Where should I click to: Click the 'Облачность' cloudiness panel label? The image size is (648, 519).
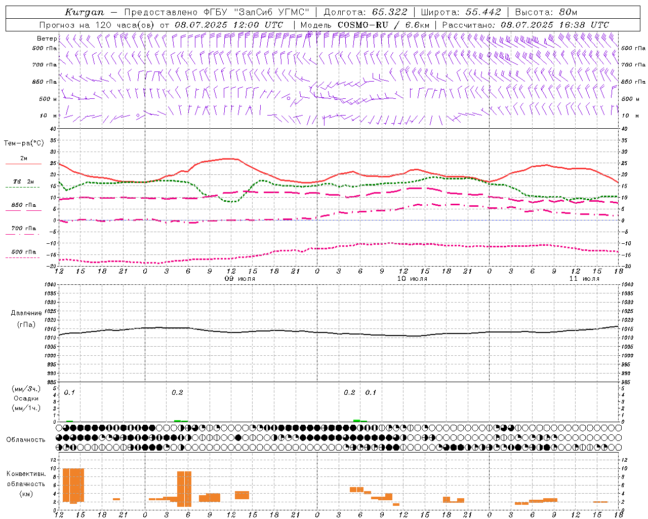(26, 439)
